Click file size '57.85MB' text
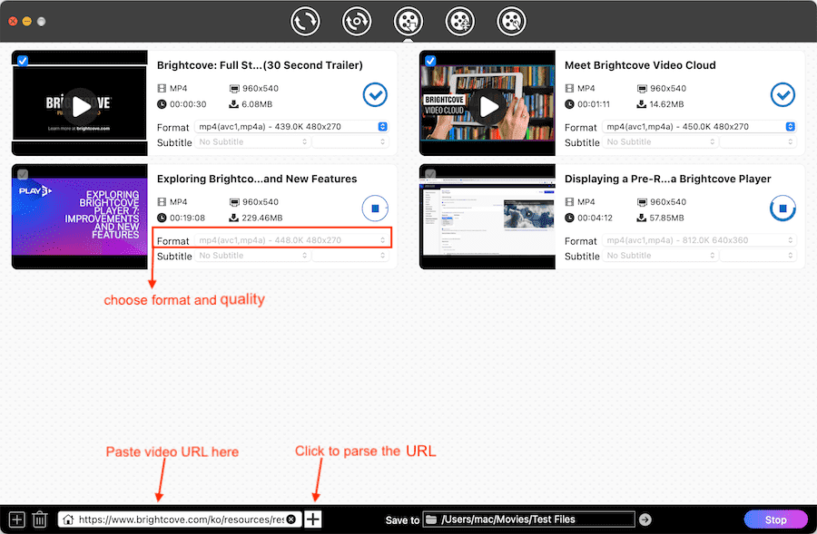The width and height of the screenshot is (817, 534). tap(667, 218)
